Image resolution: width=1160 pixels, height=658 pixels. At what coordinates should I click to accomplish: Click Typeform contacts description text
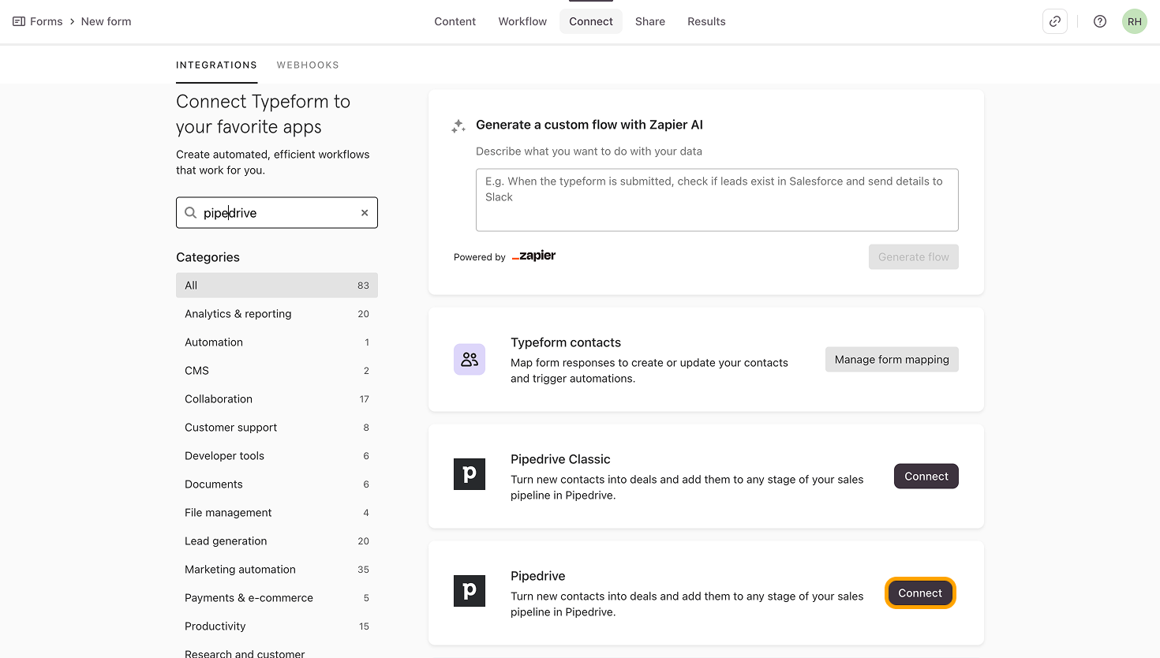(649, 371)
